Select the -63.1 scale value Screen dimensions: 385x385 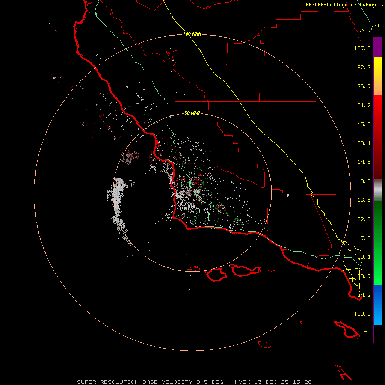362,257
